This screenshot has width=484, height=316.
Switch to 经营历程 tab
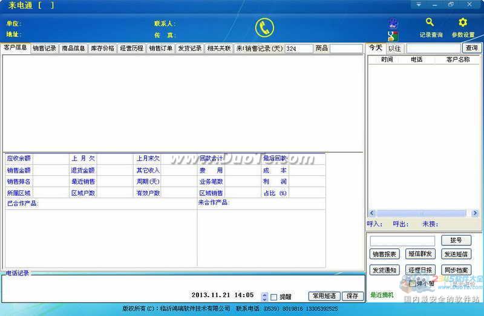tap(132, 48)
